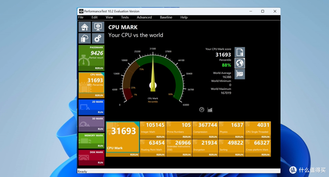Open the Help menu
329x177 pixels.
pyautogui.click(x=184, y=17)
